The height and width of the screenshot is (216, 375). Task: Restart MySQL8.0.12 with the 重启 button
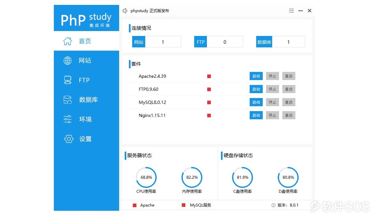pos(289,102)
